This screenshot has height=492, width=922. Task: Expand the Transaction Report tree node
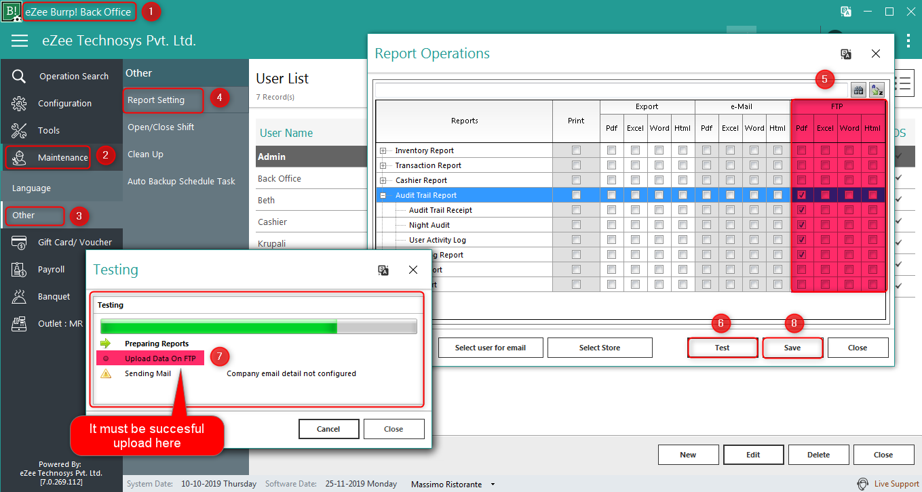[x=383, y=165]
